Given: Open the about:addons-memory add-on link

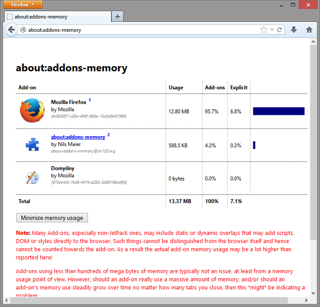Looking at the screenshot, I should pyautogui.click(x=78, y=137).
